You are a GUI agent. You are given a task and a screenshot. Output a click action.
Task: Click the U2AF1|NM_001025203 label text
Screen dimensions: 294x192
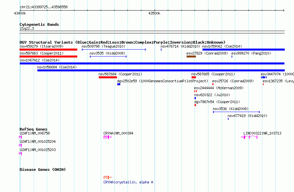point(38,150)
